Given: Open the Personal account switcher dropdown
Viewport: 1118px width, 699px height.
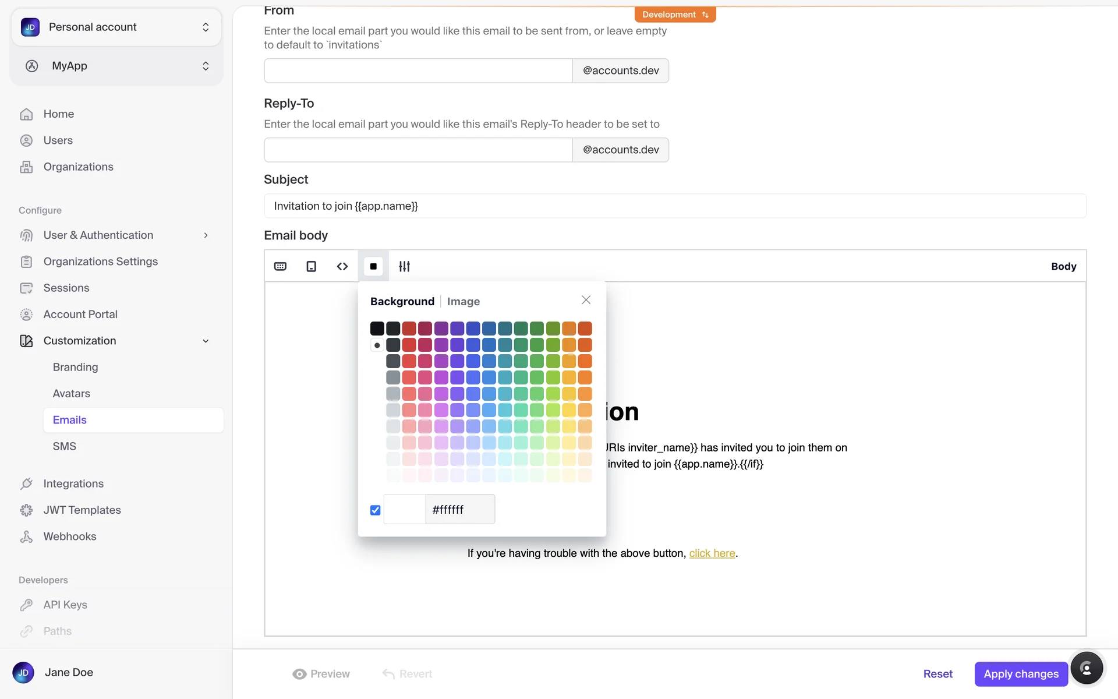Looking at the screenshot, I should point(116,27).
